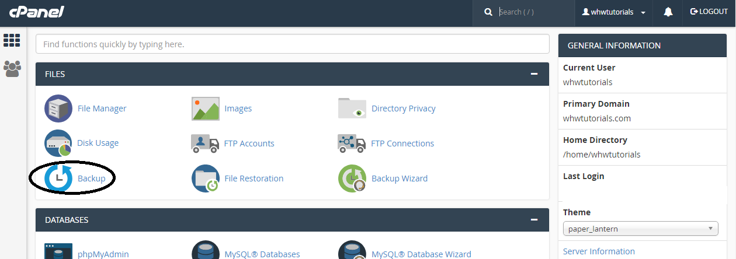736x259 pixels.
Task: Open the File Restoration link
Action: (x=254, y=178)
